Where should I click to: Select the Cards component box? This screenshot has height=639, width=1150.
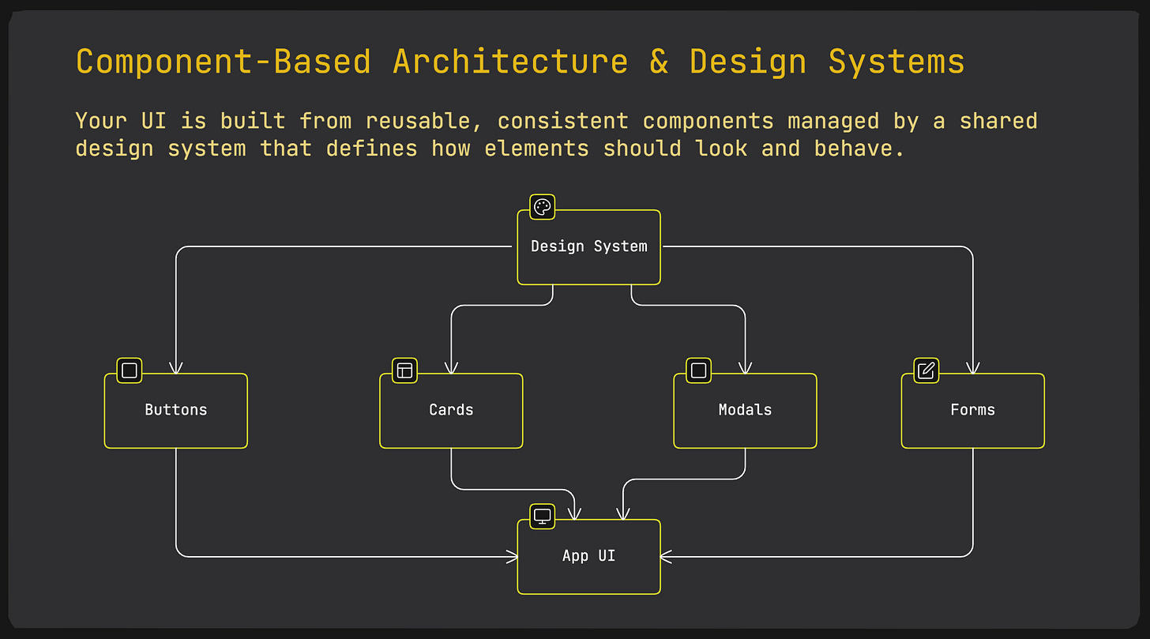click(451, 410)
